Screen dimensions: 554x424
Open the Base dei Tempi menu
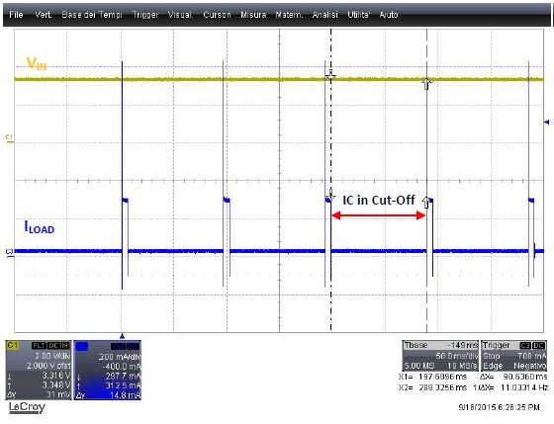[92, 15]
